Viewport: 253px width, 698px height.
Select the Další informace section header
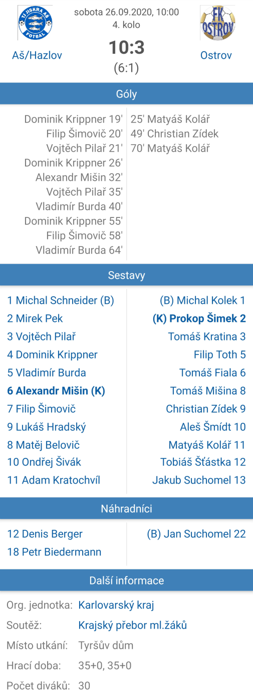(126, 580)
